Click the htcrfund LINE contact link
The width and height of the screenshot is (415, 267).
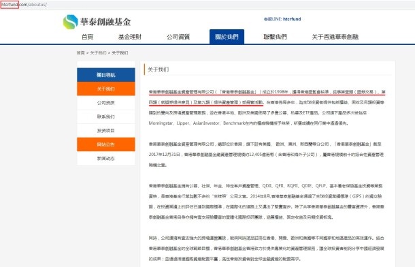coord(292,19)
